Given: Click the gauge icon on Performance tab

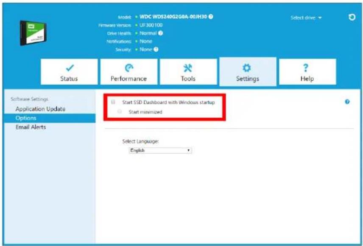Looking at the screenshot, I should (x=129, y=68).
